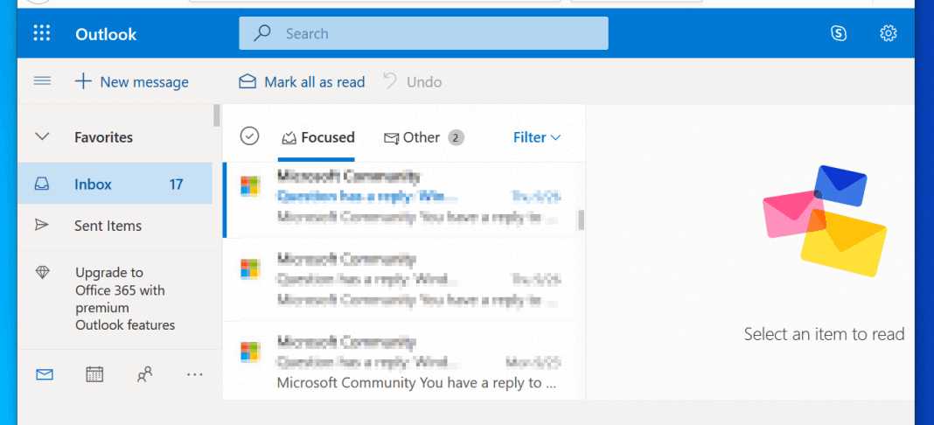Switch to the Focused tab
934x425 pixels.
click(318, 138)
